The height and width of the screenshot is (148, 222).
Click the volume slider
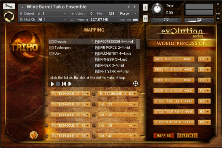click(199, 20)
